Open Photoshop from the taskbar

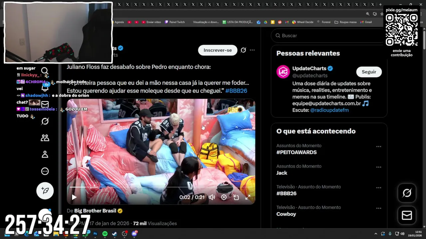click(95, 234)
